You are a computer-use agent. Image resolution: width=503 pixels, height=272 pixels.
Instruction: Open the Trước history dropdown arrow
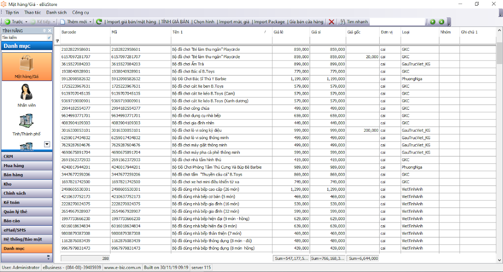26,22
